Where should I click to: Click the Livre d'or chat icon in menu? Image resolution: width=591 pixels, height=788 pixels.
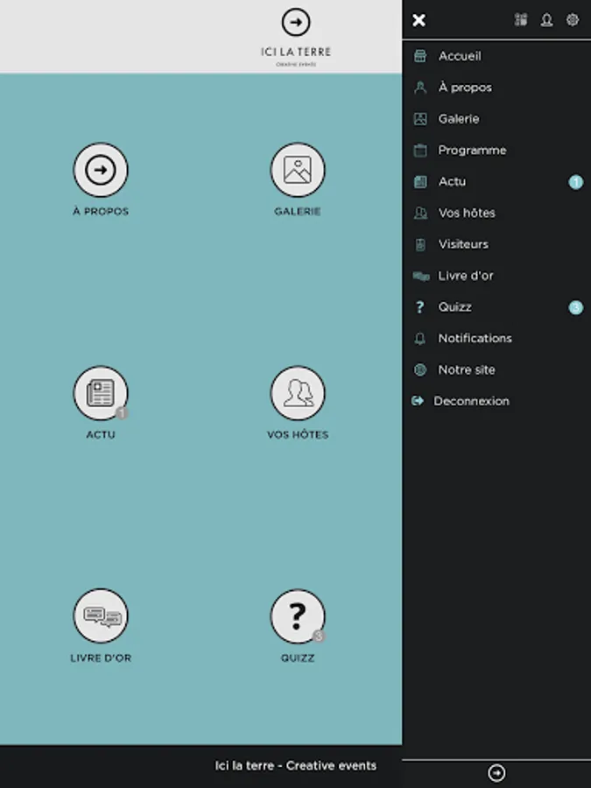tap(420, 276)
